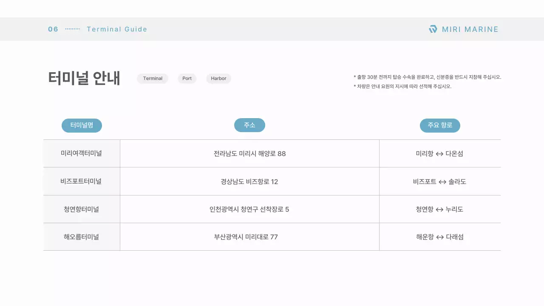Open the 터미널명 column header pill
The width and height of the screenshot is (544, 306).
pos(82,125)
